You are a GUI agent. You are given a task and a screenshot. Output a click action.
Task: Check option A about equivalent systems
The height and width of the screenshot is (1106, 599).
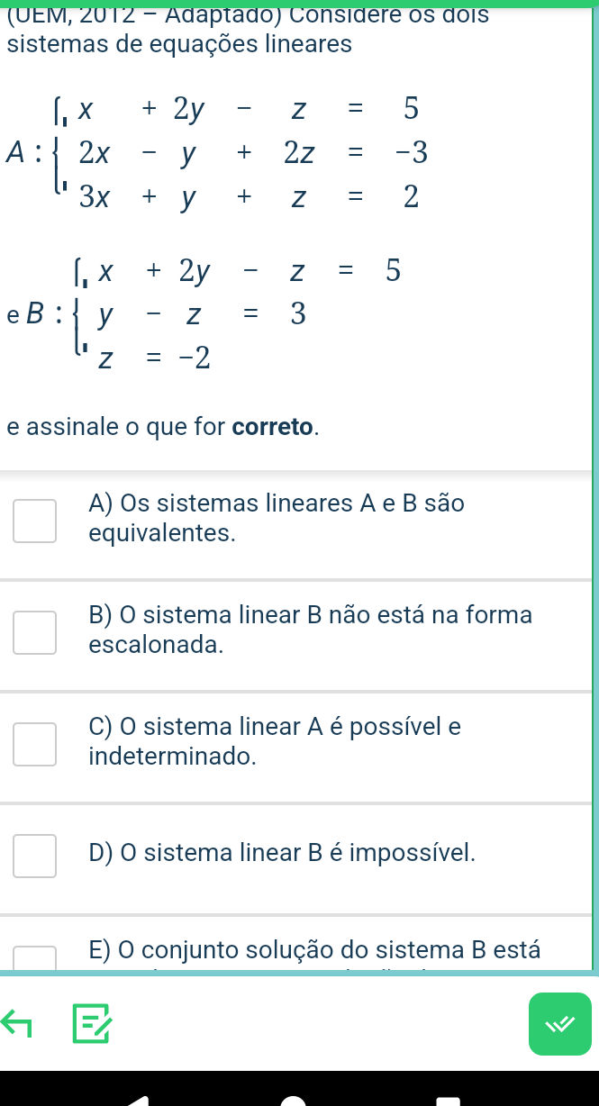coord(34,521)
